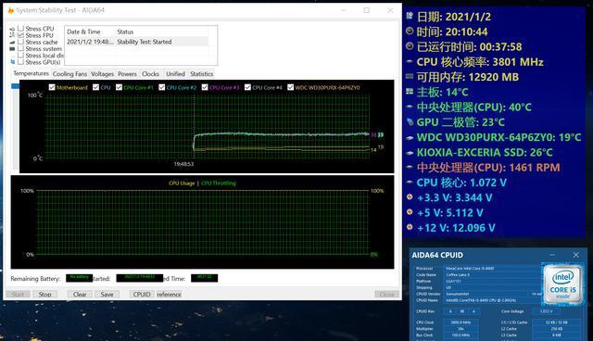This screenshot has width=593, height=341.
Task: Click the clock icon beside time 20:10:44
Action: tap(410, 31)
